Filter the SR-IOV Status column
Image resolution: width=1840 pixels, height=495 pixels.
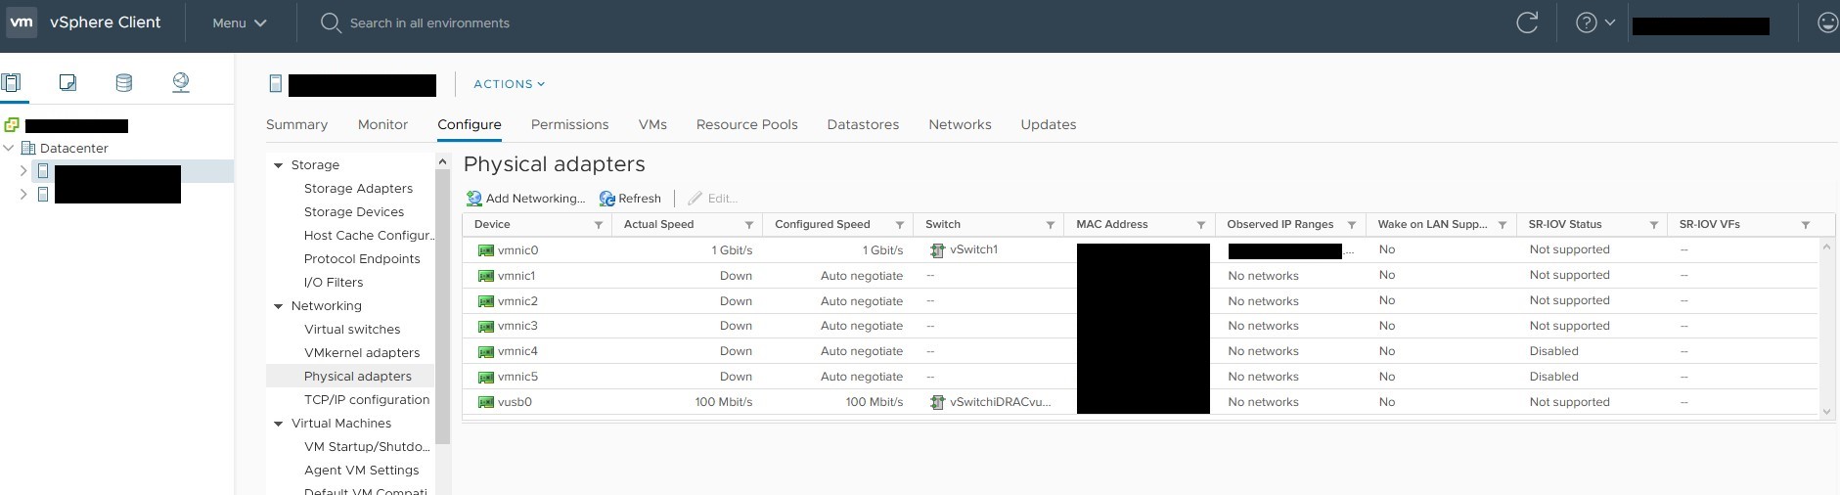pyautogui.click(x=1654, y=225)
